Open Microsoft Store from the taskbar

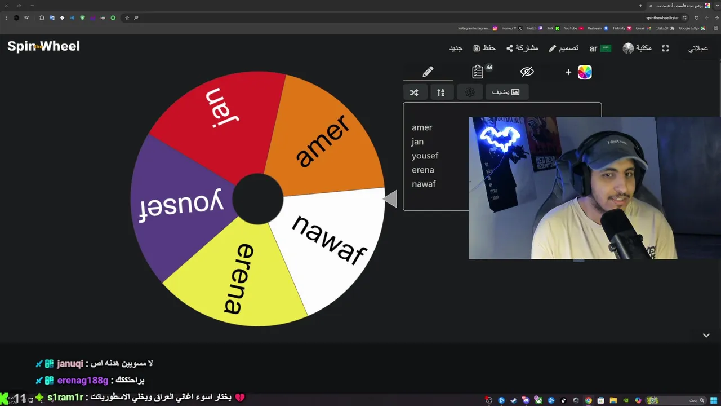click(600, 400)
